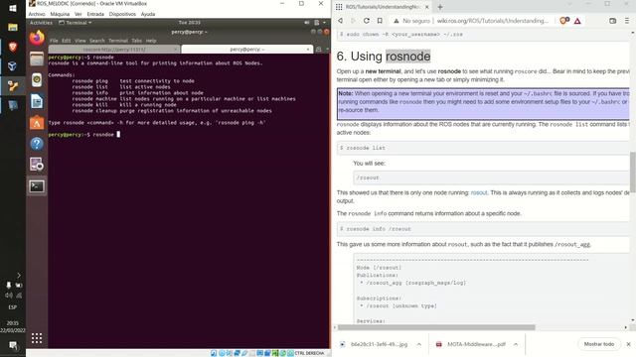Show hidden Windows tray icons chevron
This screenshot has height=357, width=636.
click(19, 276)
